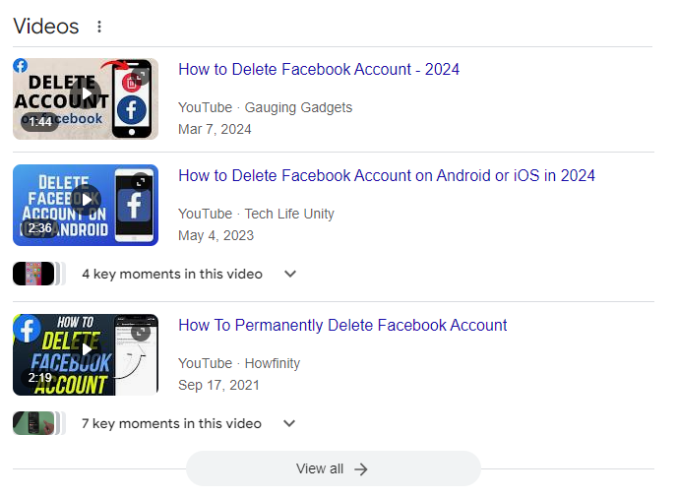Select the 7 key moments preview thumbnail
The height and width of the screenshot is (497, 678).
[x=39, y=423]
